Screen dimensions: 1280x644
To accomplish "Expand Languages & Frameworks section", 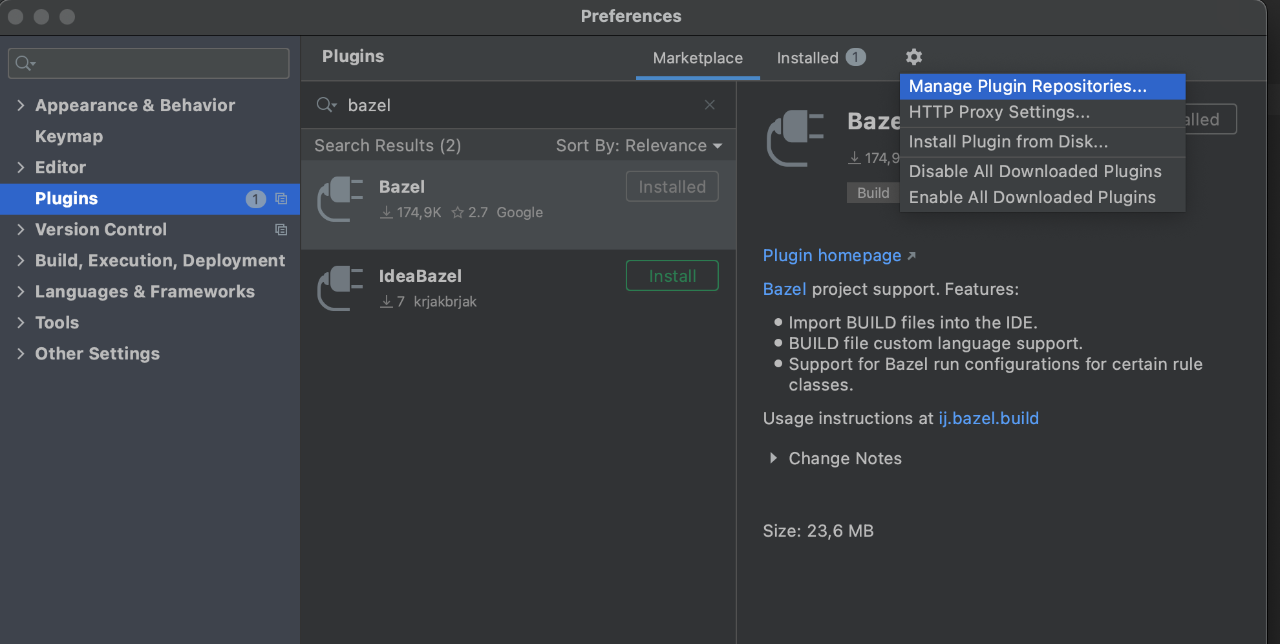I will click(21, 292).
